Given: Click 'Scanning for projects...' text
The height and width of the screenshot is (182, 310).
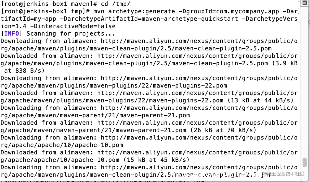Looking at the screenshot, I should [71, 34].
